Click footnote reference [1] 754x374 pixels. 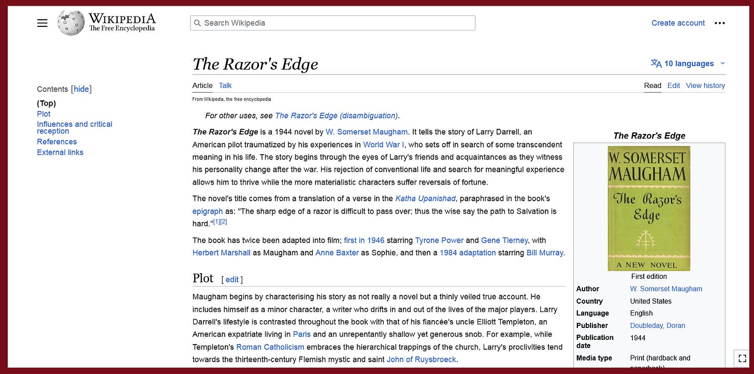[216, 221]
